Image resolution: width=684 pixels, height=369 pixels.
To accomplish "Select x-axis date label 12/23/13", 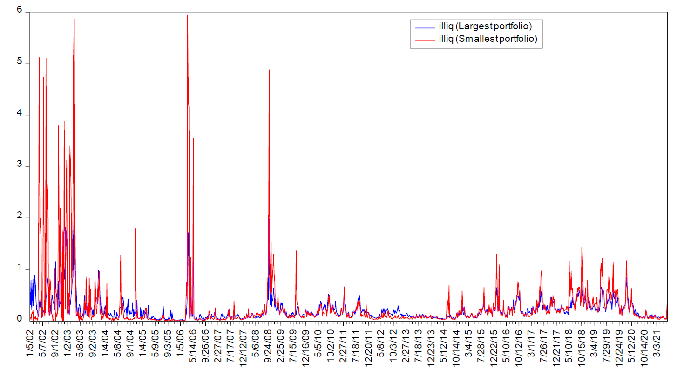I will 431,347.
